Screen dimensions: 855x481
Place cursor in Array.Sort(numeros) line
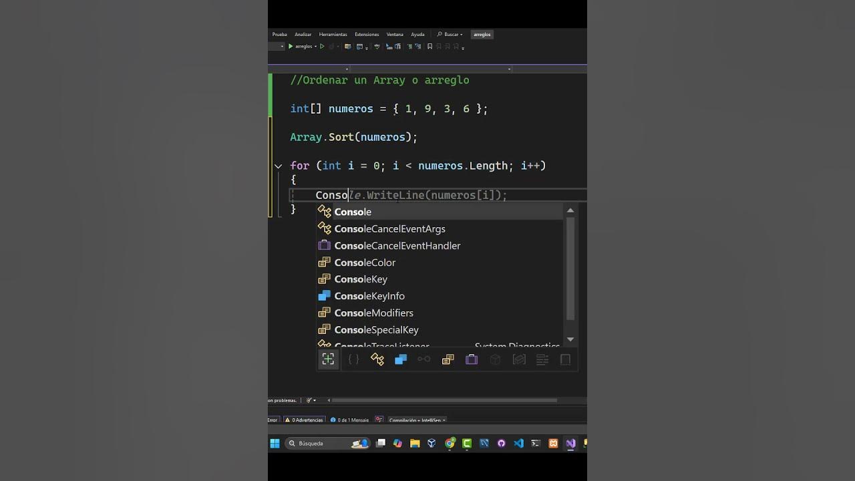(x=353, y=137)
